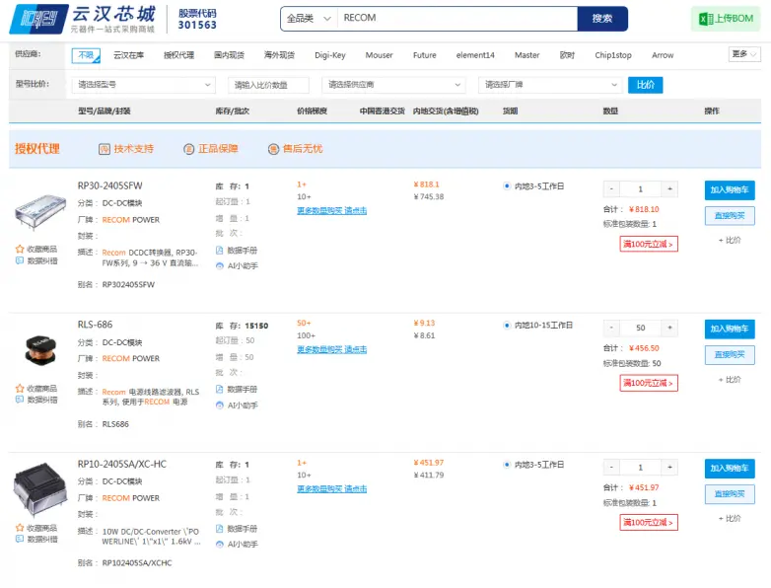
Task: Click the 云汉芯城 site logo
Action: [x=83, y=19]
